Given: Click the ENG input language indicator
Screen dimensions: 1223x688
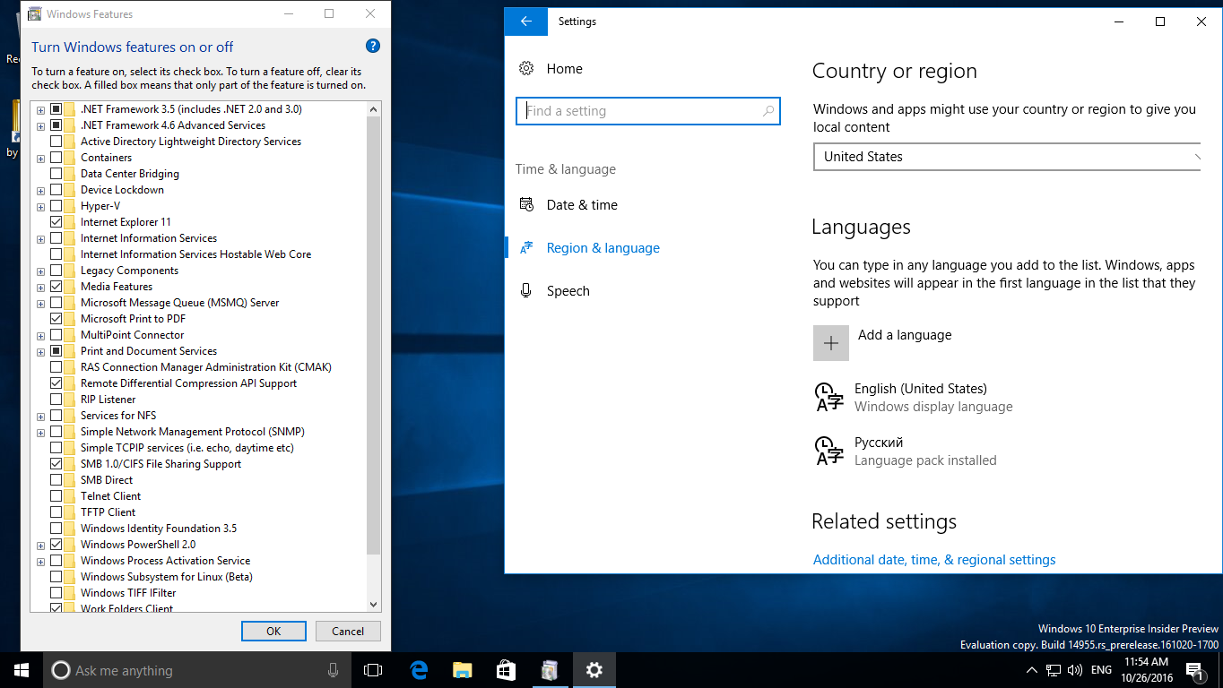Looking at the screenshot, I should 1102,670.
